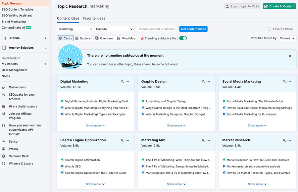Viewport: 298px width, 192px height.
Task: Open SEO Content Template in sidebar
Action: [x=17, y=10]
